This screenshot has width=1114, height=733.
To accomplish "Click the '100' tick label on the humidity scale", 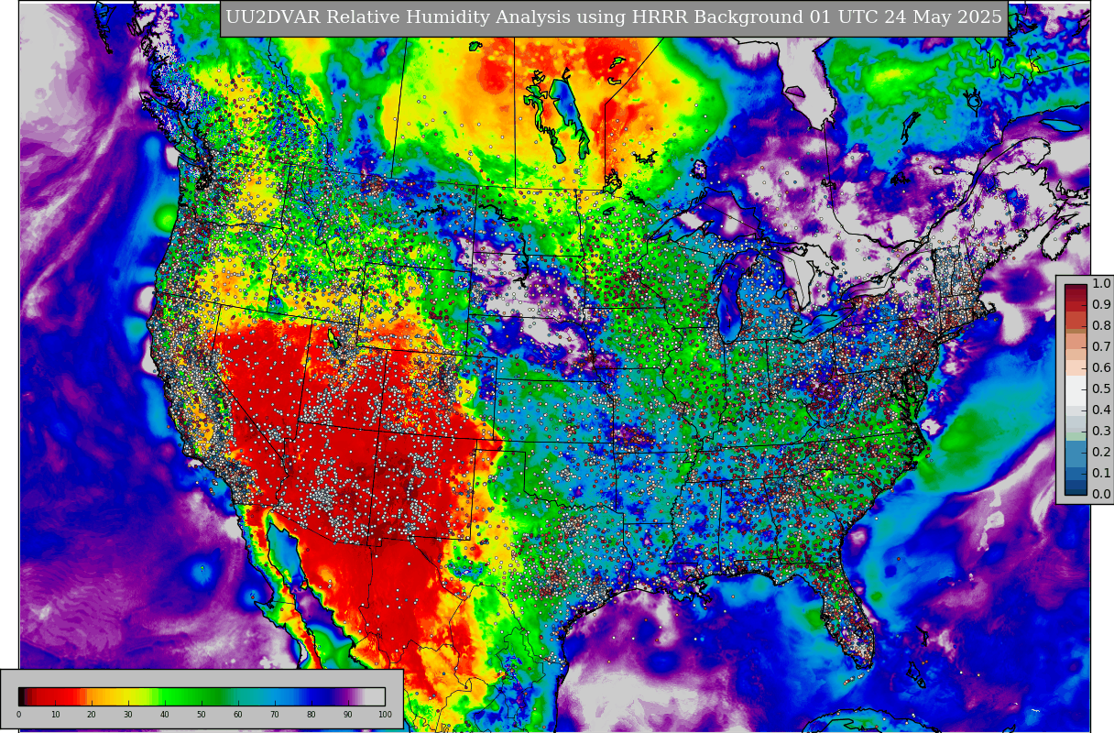I will tap(385, 715).
